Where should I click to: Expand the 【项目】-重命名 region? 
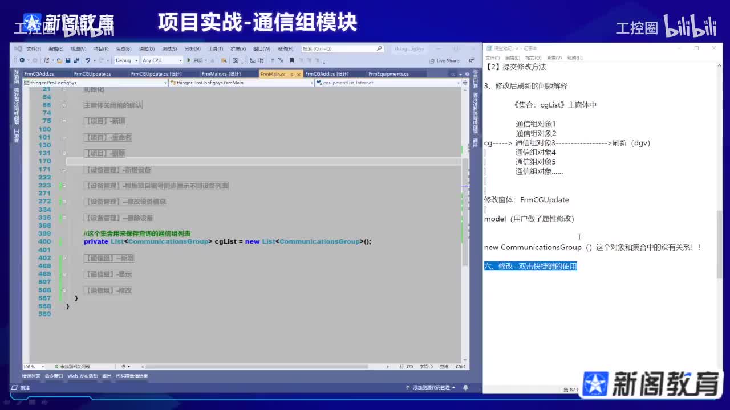coord(64,137)
